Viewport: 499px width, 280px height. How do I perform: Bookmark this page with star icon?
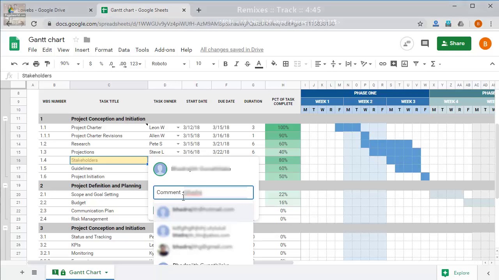coord(420,24)
